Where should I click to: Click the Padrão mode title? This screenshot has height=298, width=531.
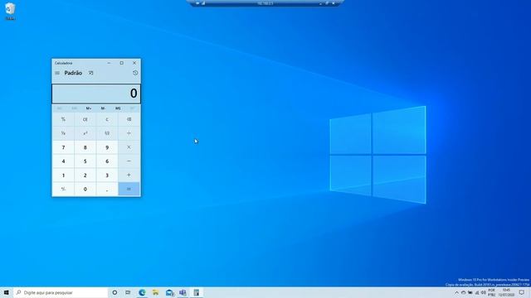pyautogui.click(x=73, y=73)
